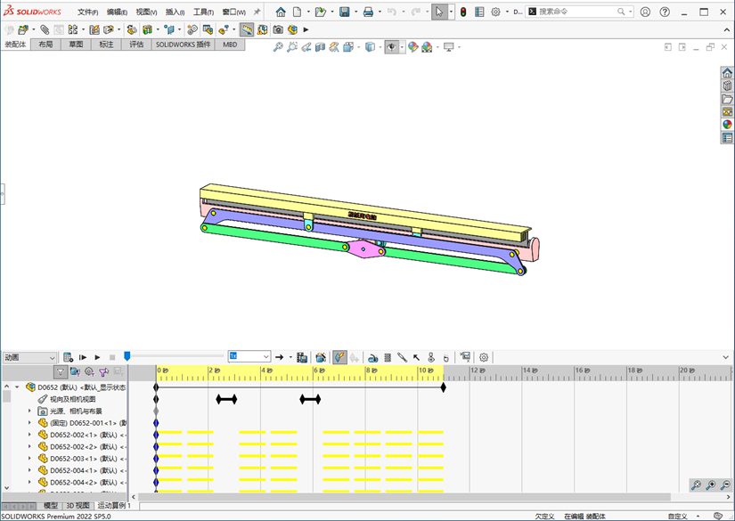This screenshot has height=521, width=735.
Task: Click the Save Animation icon
Action: pos(302,357)
